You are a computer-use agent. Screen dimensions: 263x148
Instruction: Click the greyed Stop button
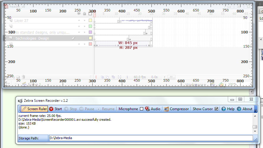pos(71,109)
